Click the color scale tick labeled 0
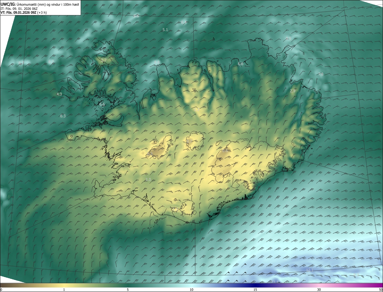Image resolution: width=383 pixels, height=292 pixels. pos(1,290)
